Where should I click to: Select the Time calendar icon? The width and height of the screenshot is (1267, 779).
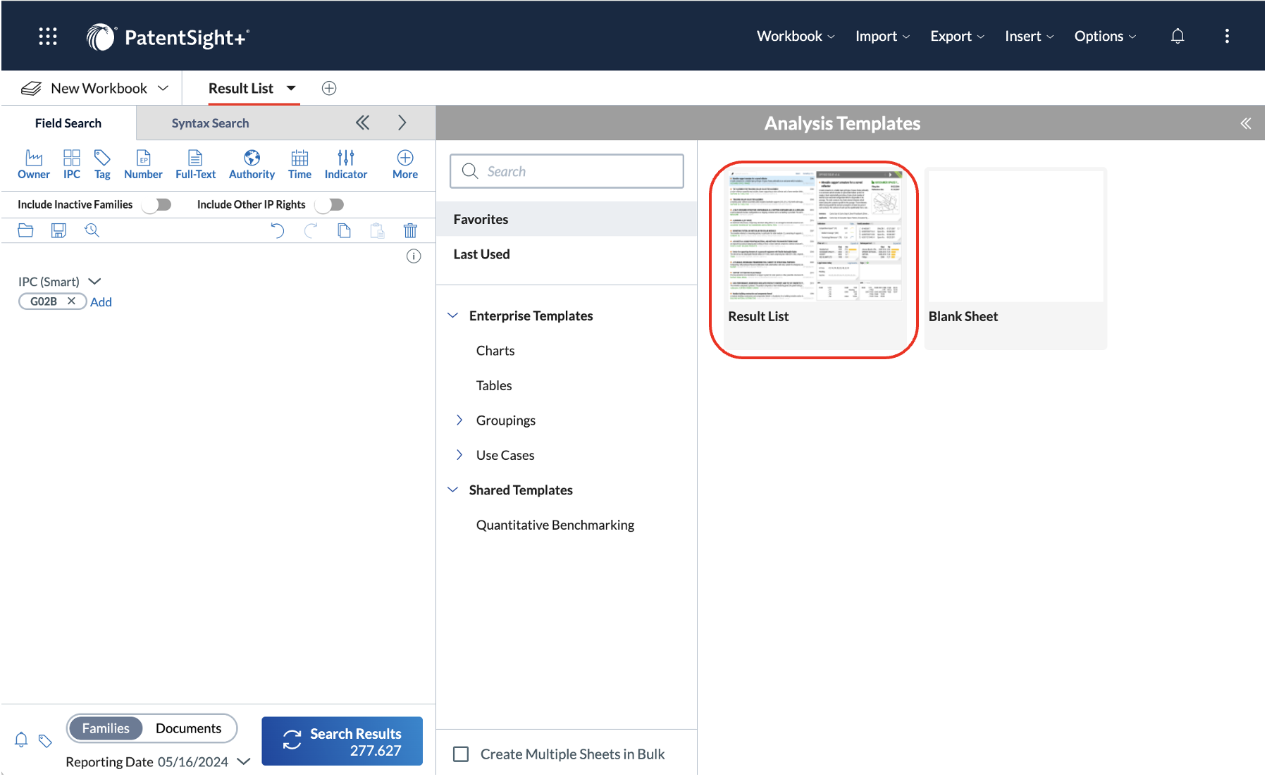click(x=299, y=165)
